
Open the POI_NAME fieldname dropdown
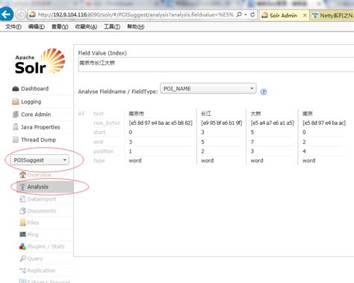(x=208, y=88)
